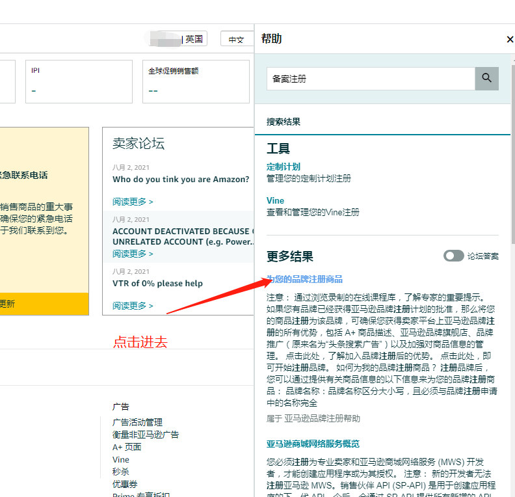This screenshot has width=515, height=497.
Task: Open forum post Who do you tink you are Amazon?
Action: click(181, 180)
